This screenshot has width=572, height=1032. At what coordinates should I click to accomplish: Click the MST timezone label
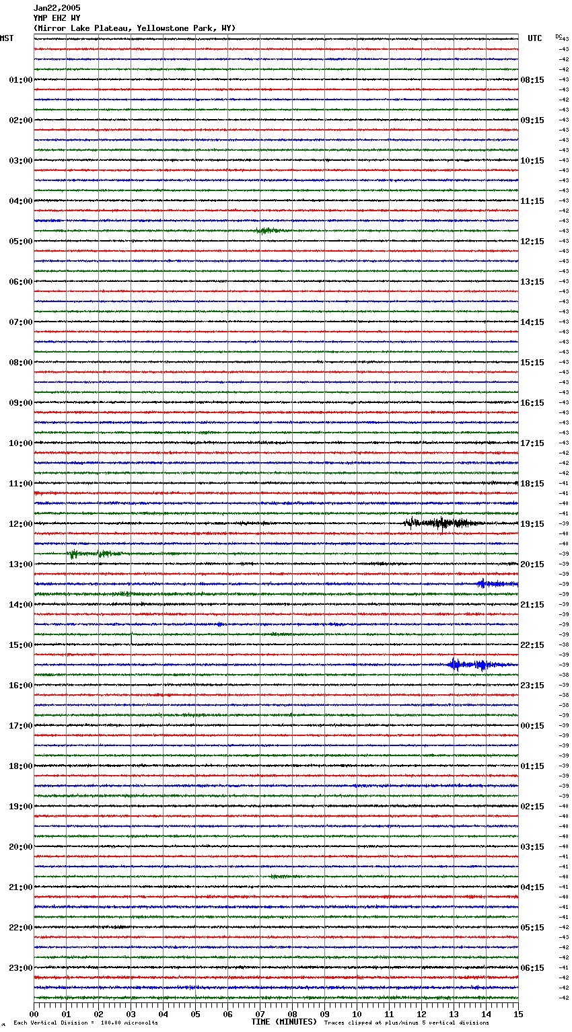tap(7, 38)
